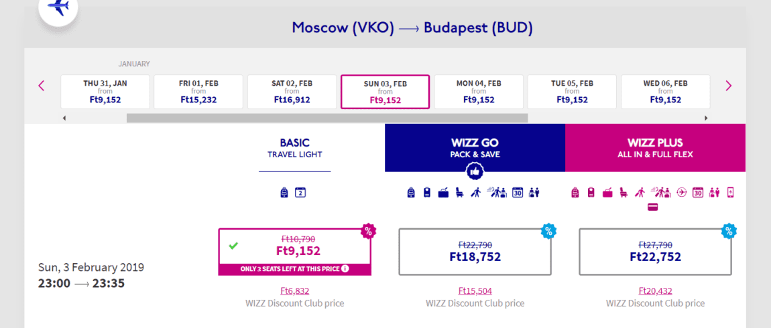This screenshot has height=328, width=771.
Task: Click the mobile phone icon under WIZZ PLUS
Action: 730,193
